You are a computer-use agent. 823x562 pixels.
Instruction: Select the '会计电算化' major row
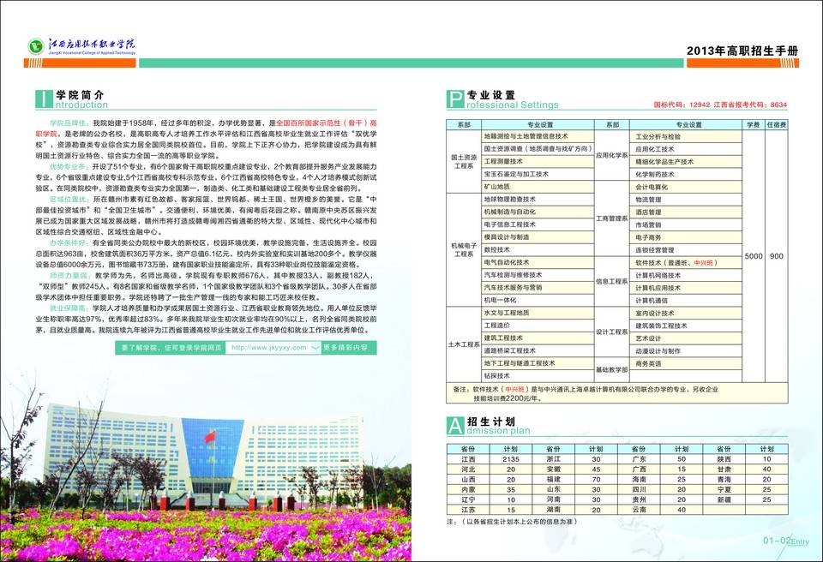(686, 187)
